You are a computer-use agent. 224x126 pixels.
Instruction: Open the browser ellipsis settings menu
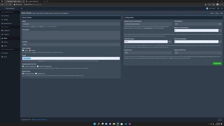tap(222, 5)
